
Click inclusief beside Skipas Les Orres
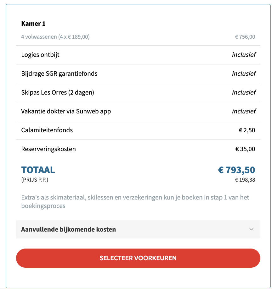(244, 92)
